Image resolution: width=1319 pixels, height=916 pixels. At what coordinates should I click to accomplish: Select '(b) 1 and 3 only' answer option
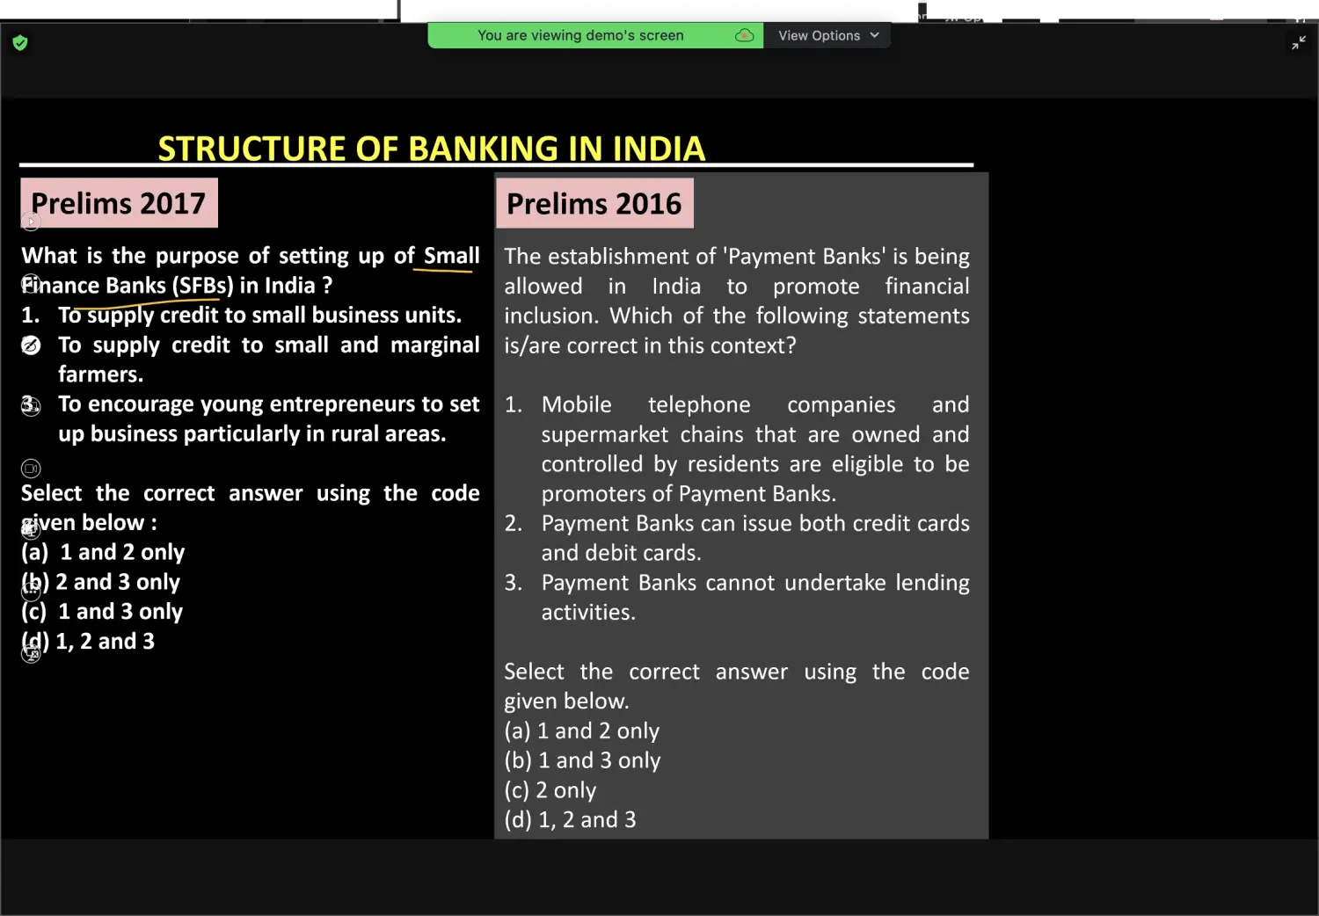[x=582, y=760]
